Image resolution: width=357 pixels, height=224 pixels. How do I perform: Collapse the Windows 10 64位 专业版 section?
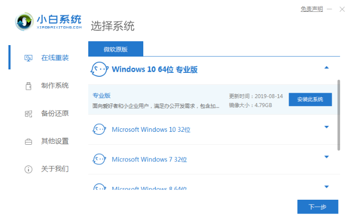tap(326, 67)
